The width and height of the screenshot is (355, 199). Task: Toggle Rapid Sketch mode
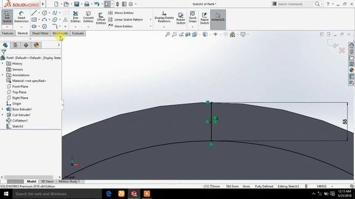coord(205,18)
